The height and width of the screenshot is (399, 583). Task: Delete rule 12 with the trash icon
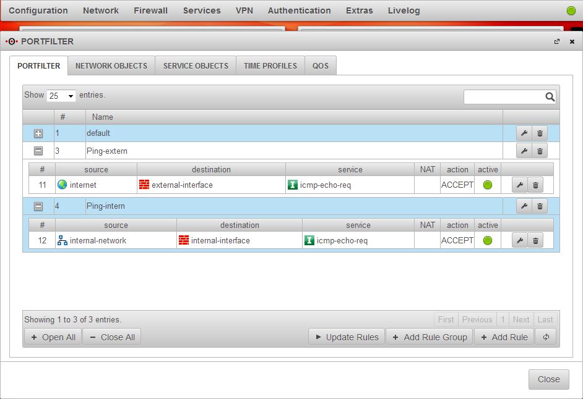pyautogui.click(x=535, y=241)
